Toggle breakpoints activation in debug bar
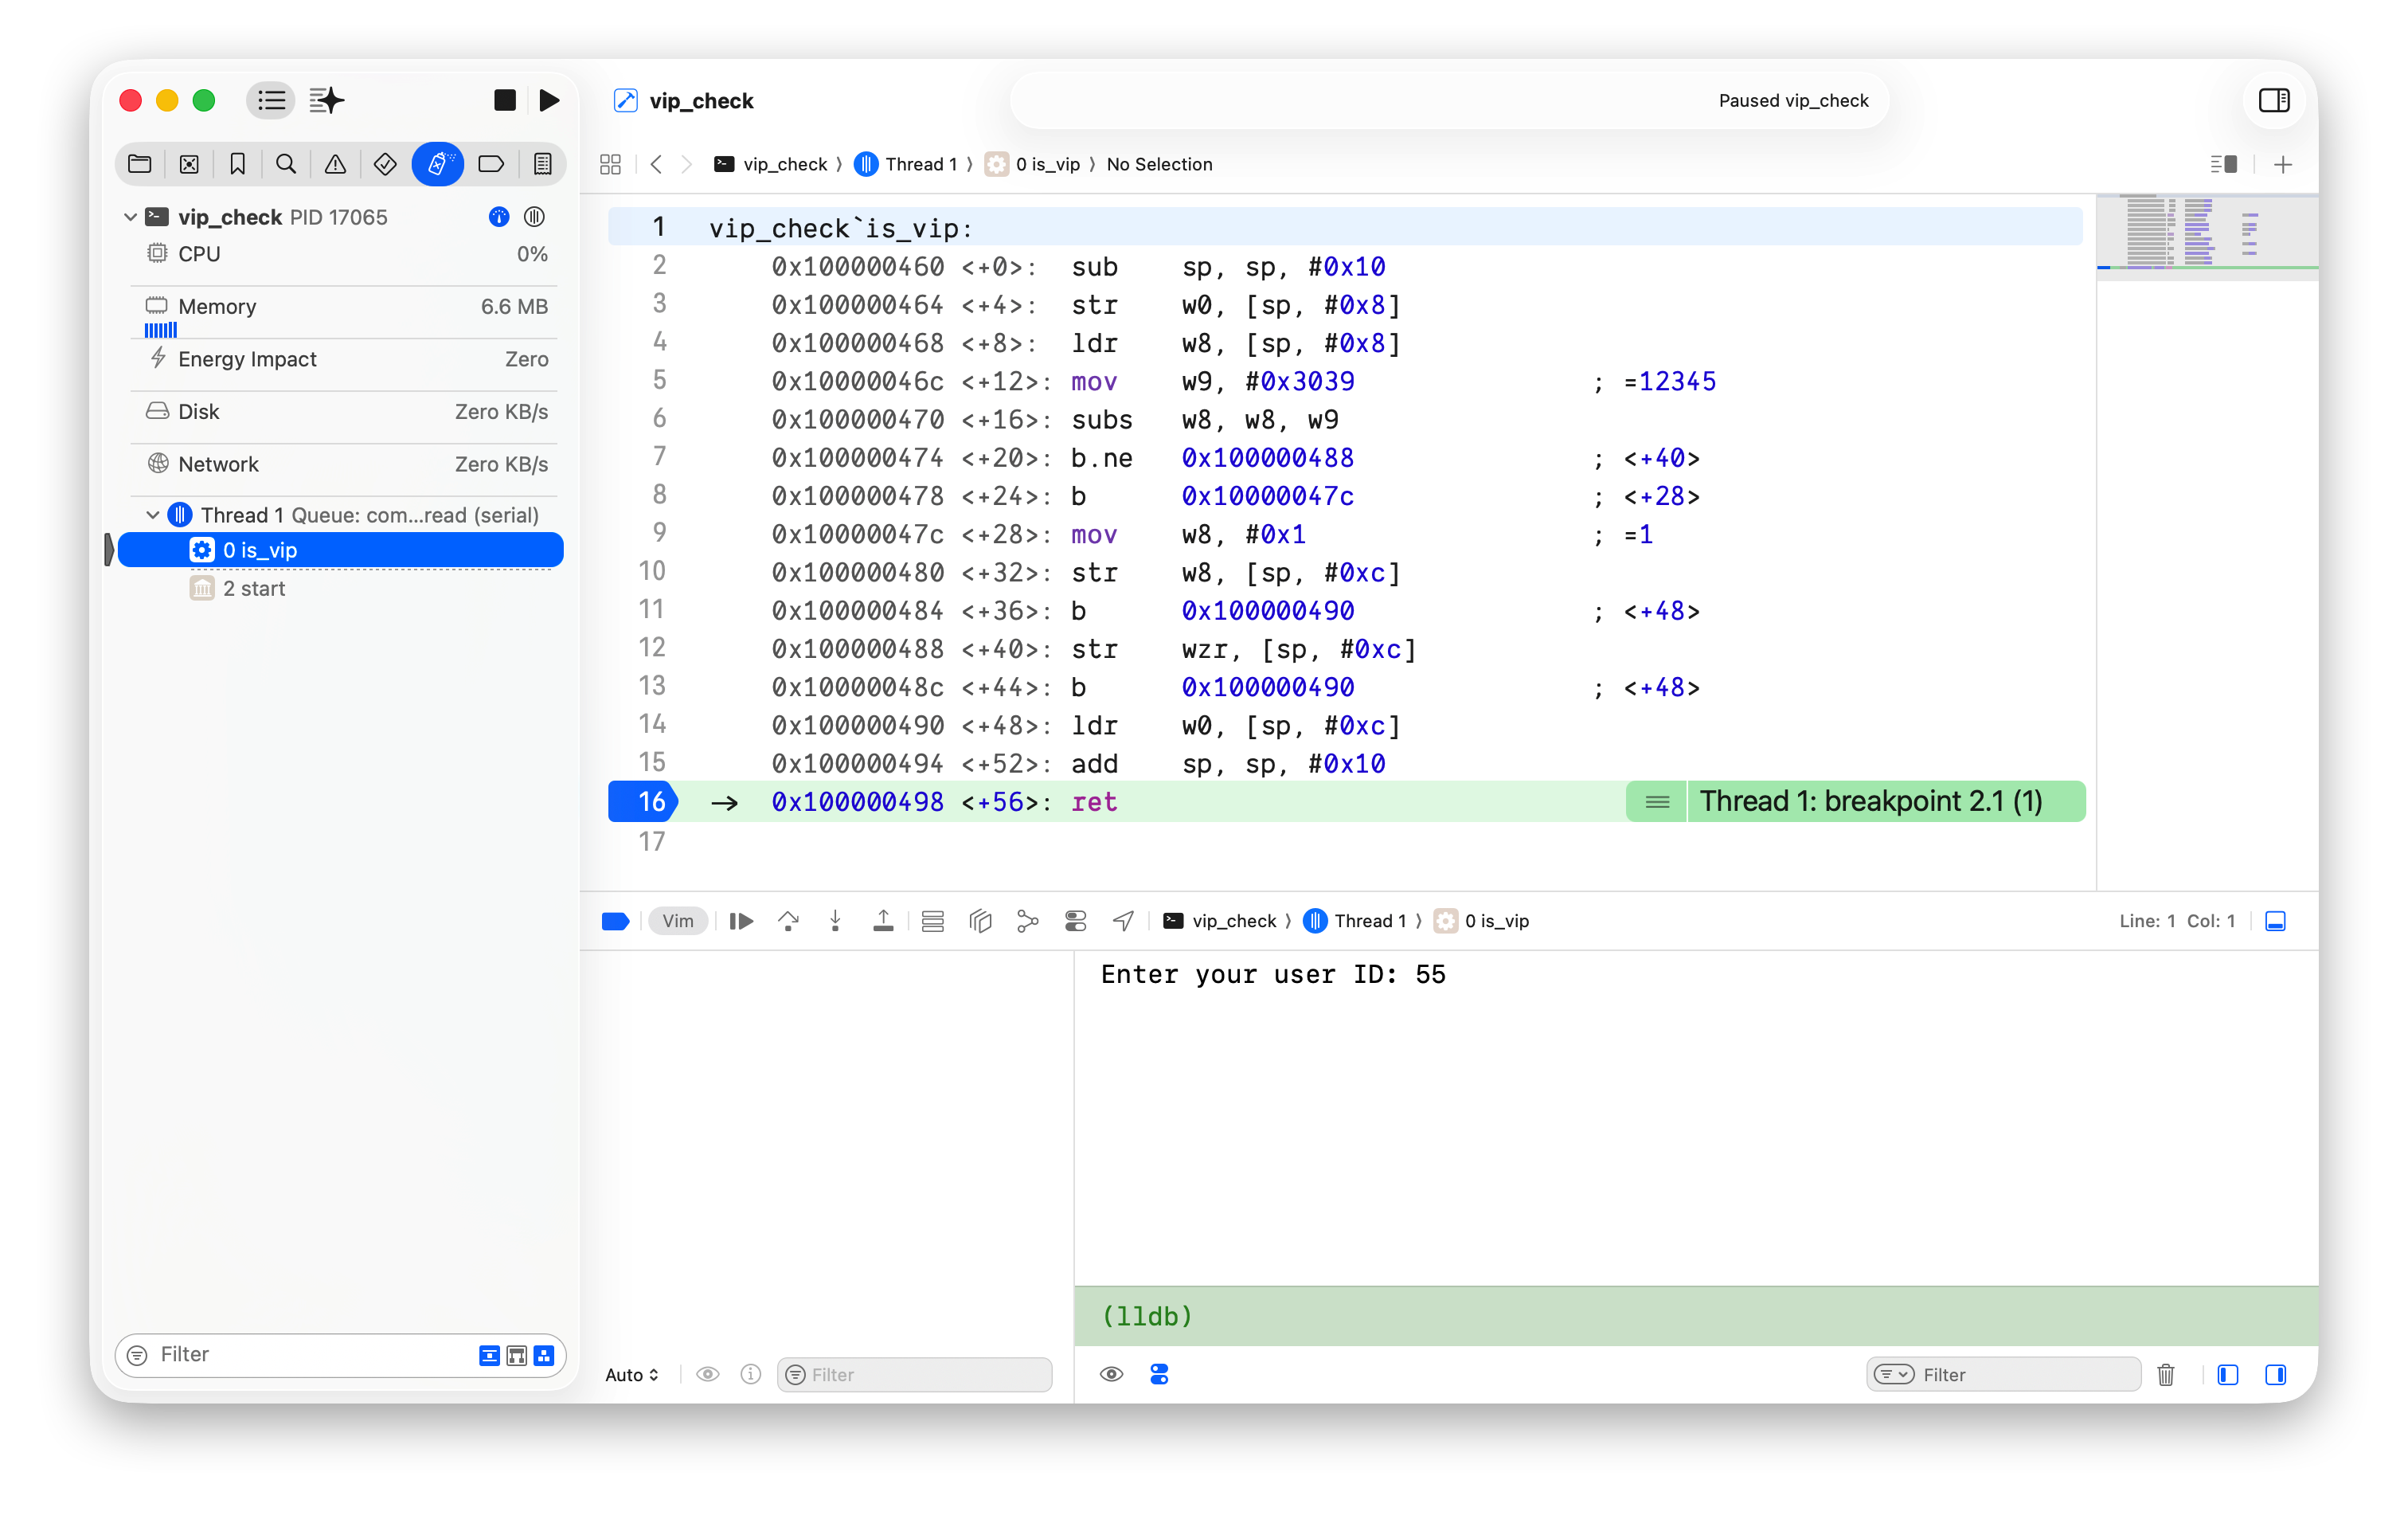This screenshot has height=1523, width=2408. coord(615,921)
